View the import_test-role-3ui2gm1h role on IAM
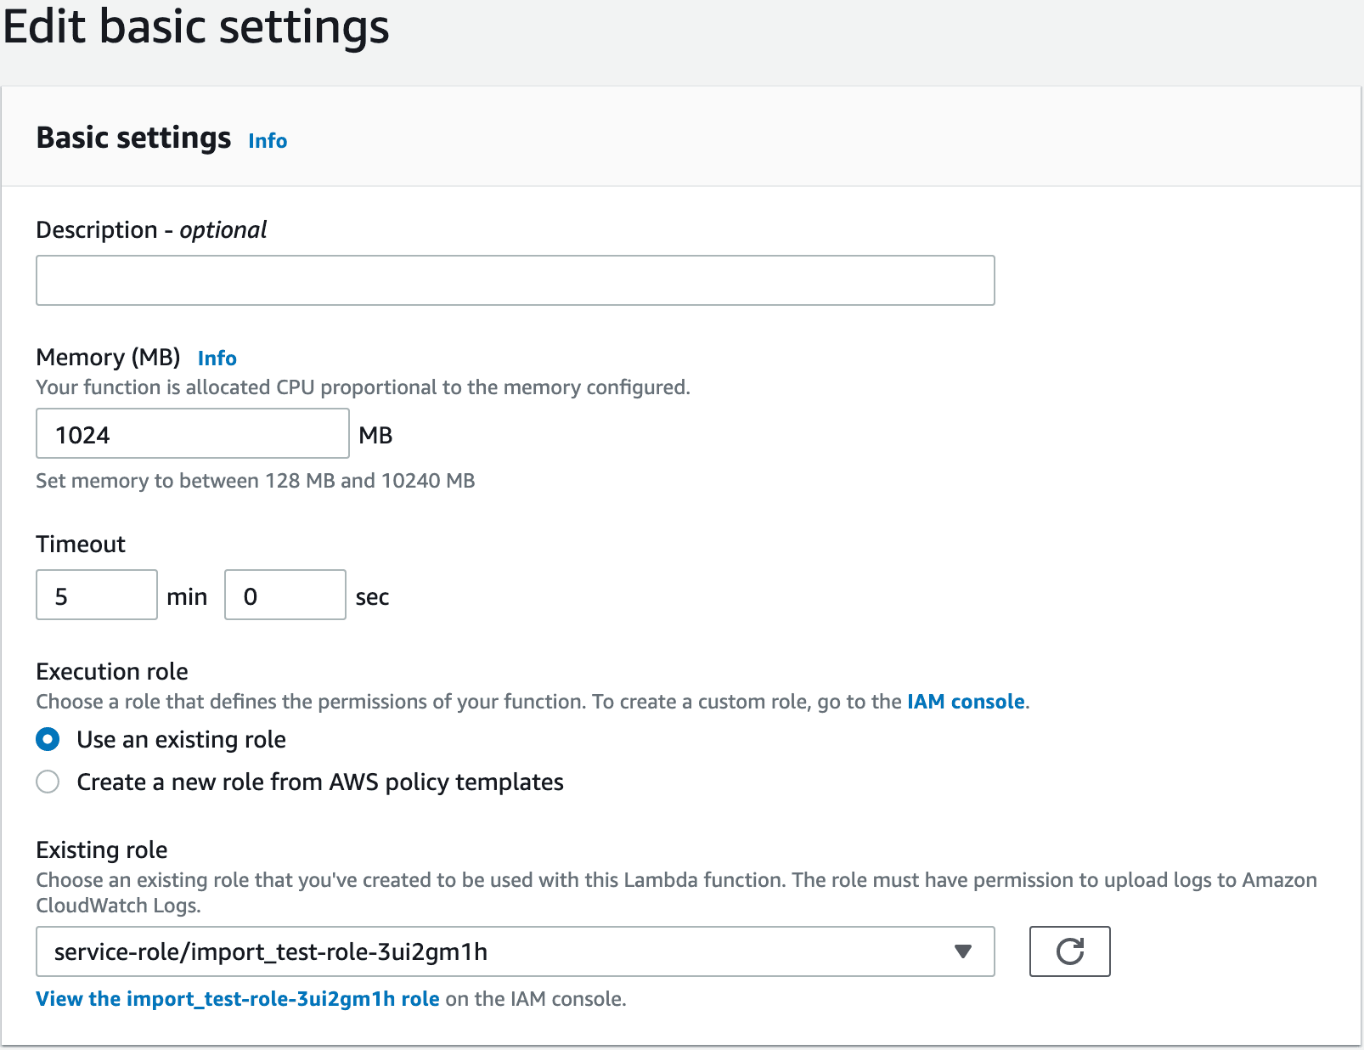Viewport: 1364px width, 1050px height. pos(238,998)
